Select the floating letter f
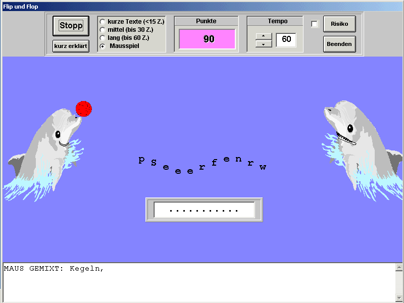The height and width of the screenshot is (303, 404). click(x=214, y=163)
